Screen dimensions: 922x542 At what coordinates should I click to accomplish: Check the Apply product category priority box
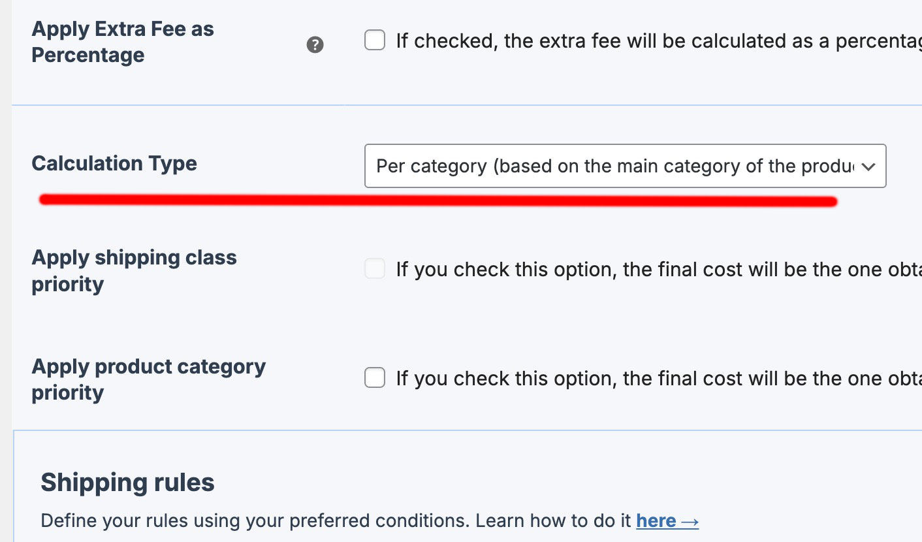(x=375, y=377)
